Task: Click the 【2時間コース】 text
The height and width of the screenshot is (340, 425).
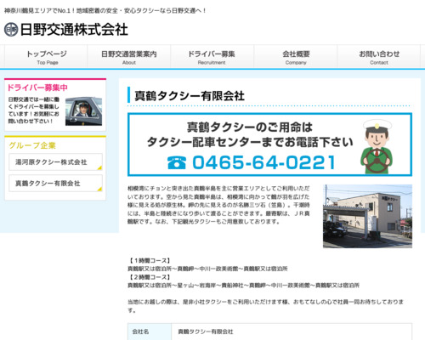Action: tap(150, 277)
